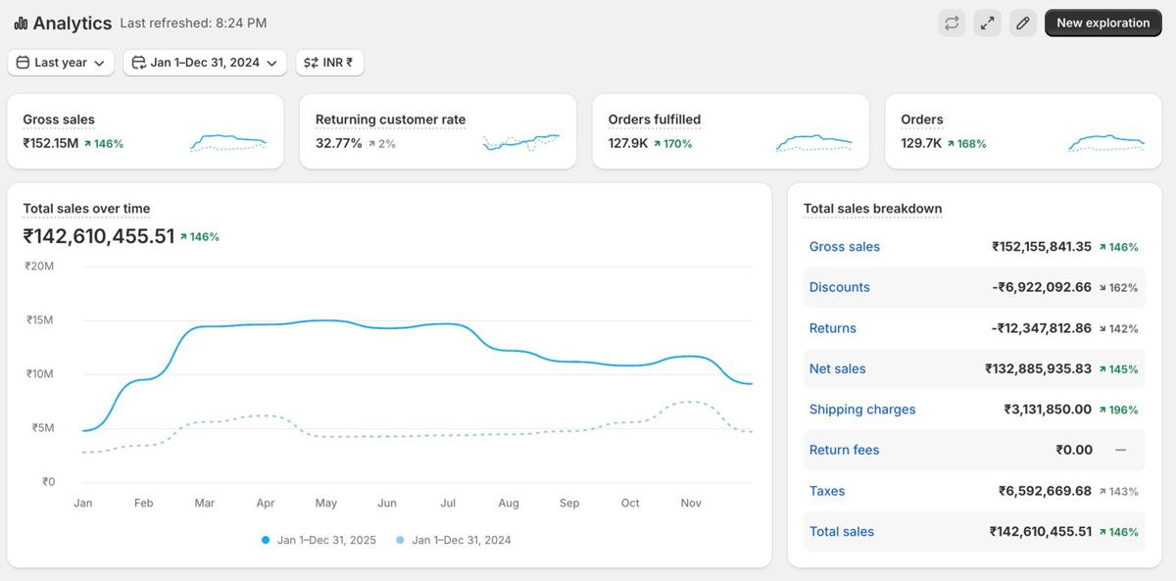Open the Net sales breakdown link

click(x=837, y=368)
